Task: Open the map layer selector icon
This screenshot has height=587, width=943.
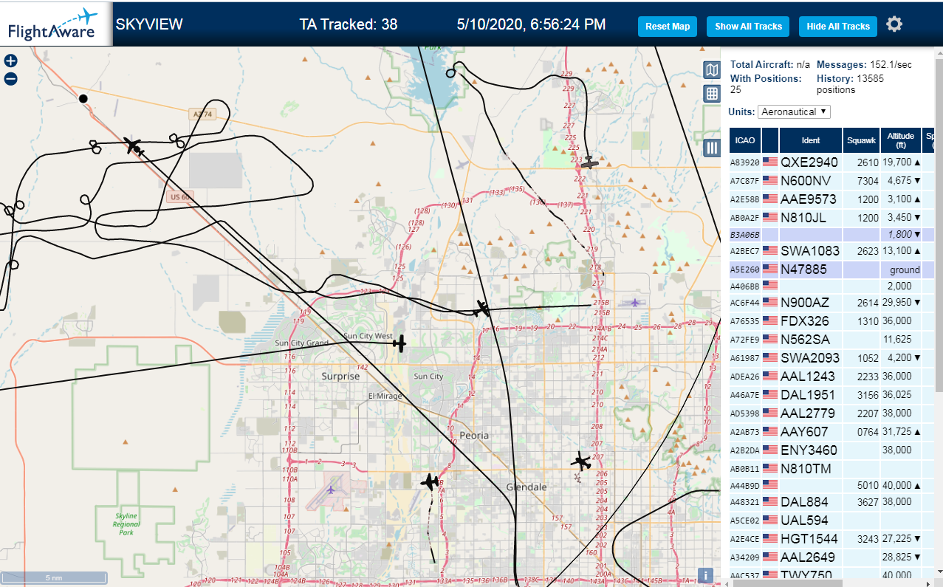Action: click(712, 70)
